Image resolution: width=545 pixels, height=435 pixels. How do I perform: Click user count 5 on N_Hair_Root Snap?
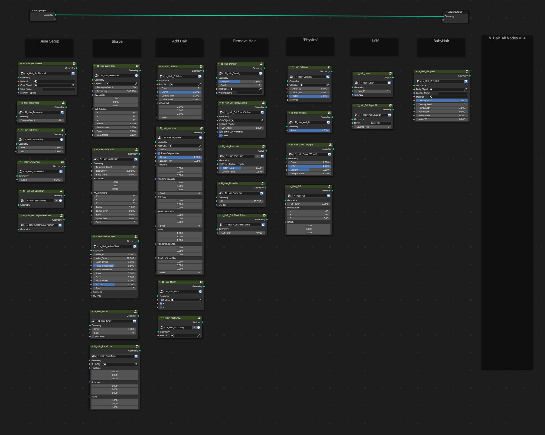[x=194, y=327]
